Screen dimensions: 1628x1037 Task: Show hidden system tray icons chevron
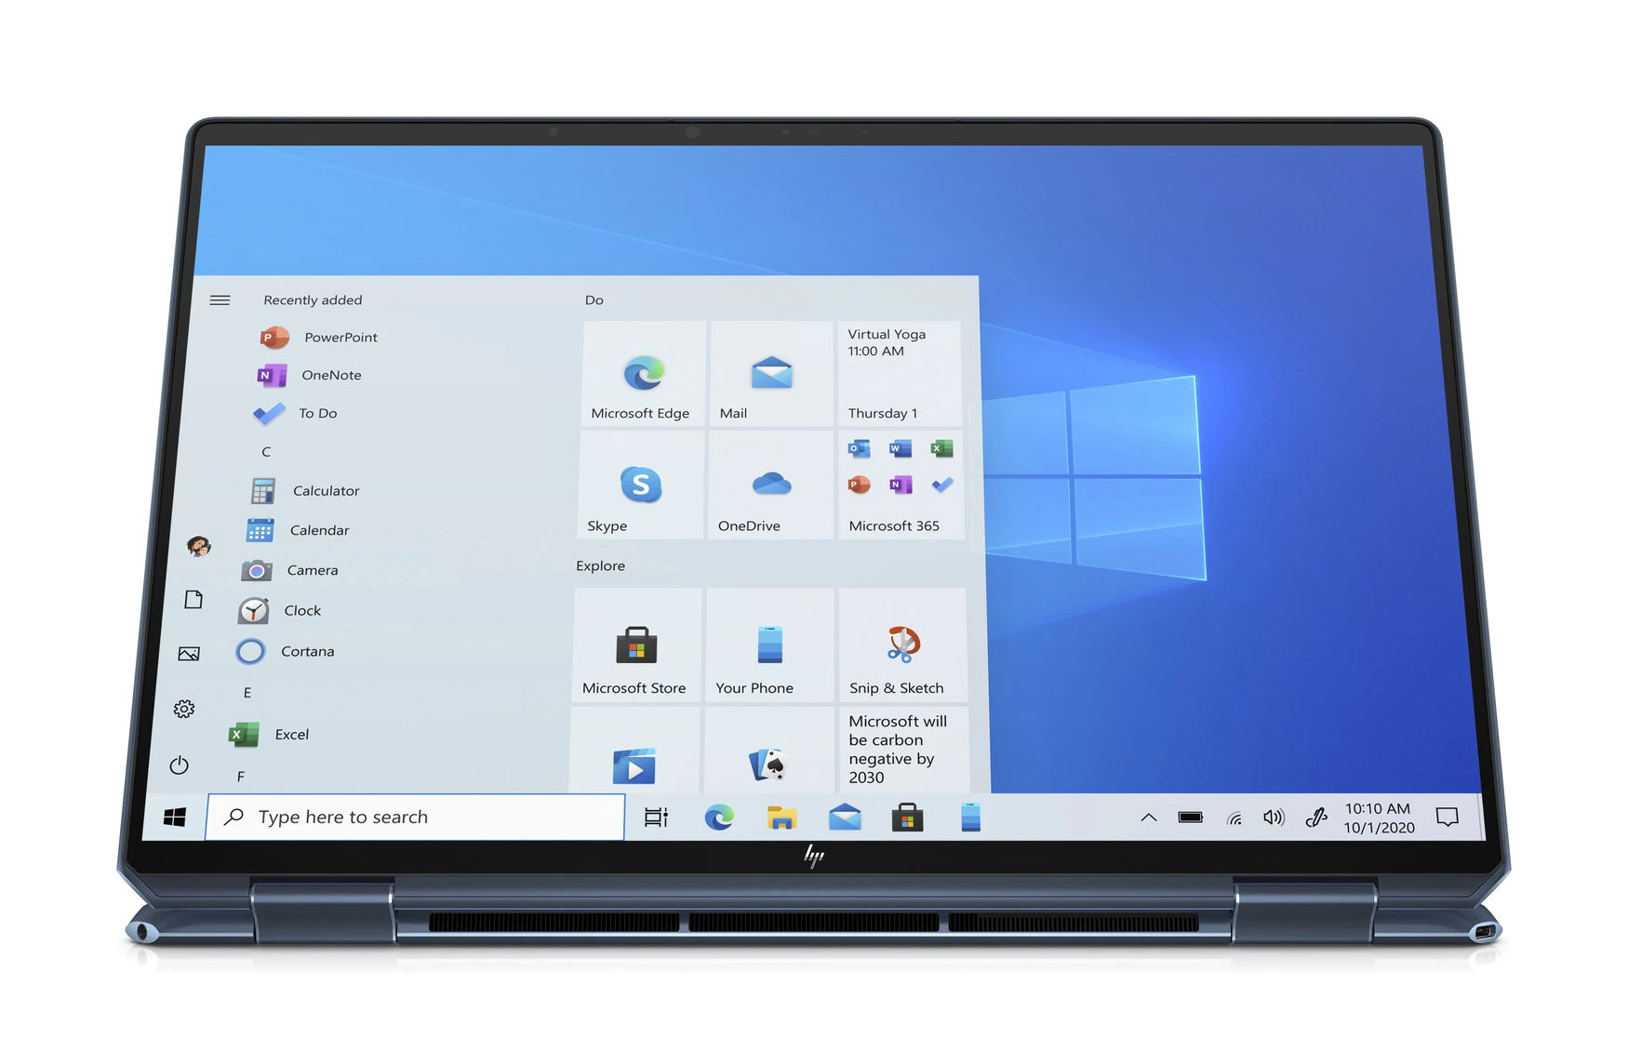tap(1149, 818)
